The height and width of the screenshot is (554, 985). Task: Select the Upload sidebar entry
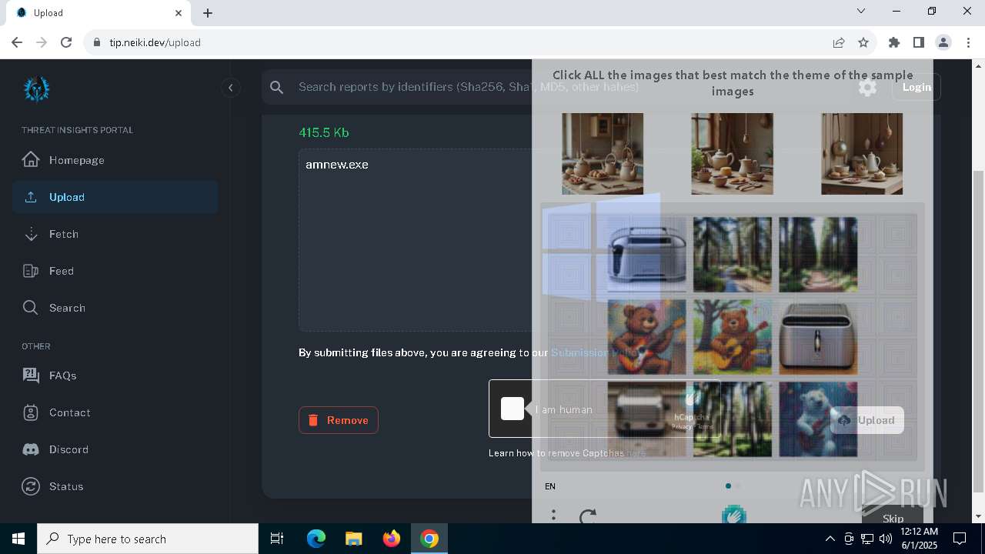pos(115,197)
